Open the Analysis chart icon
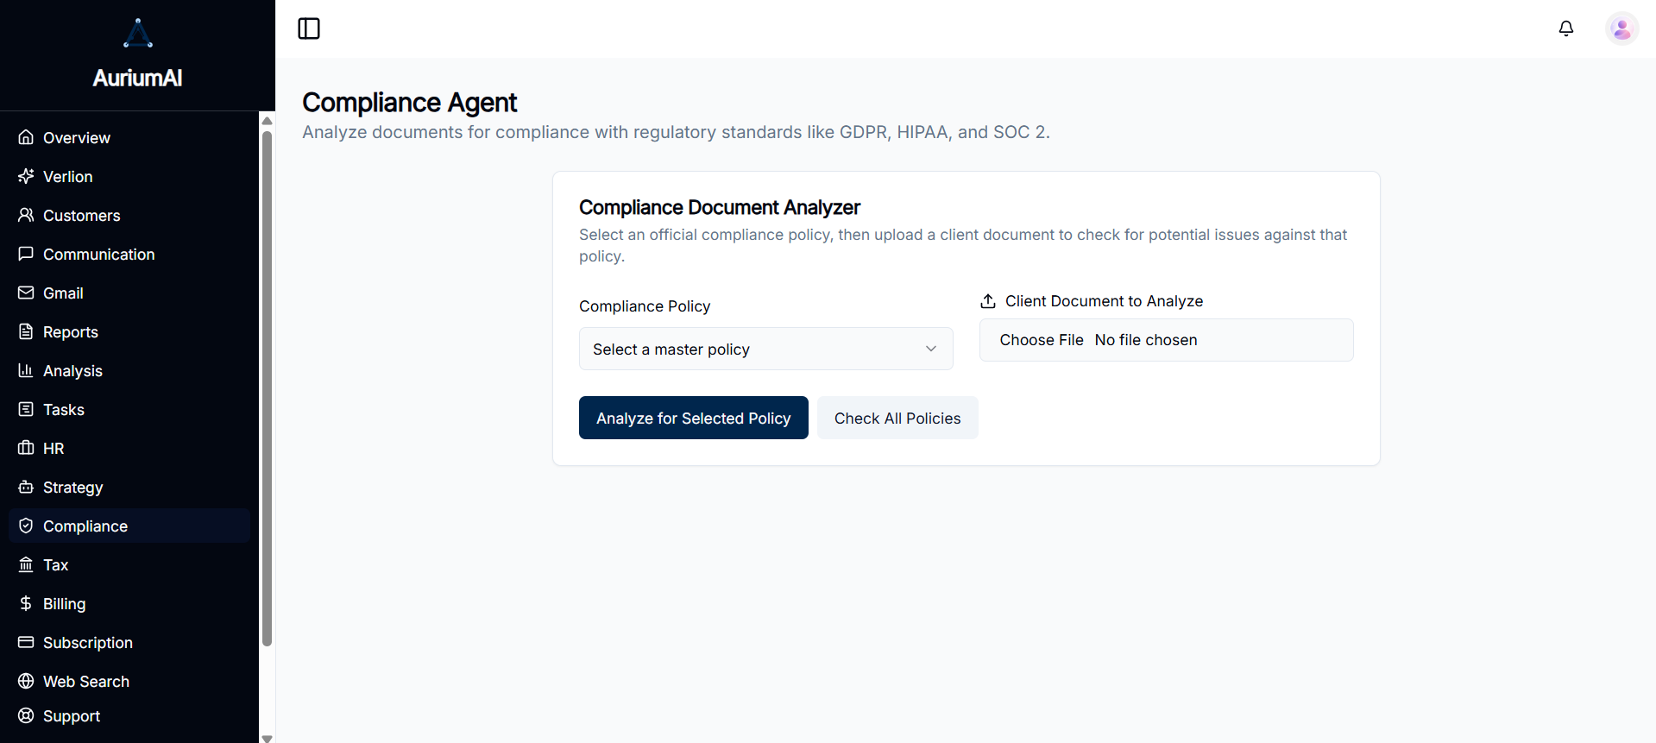Image resolution: width=1656 pixels, height=743 pixels. (x=26, y=370)
